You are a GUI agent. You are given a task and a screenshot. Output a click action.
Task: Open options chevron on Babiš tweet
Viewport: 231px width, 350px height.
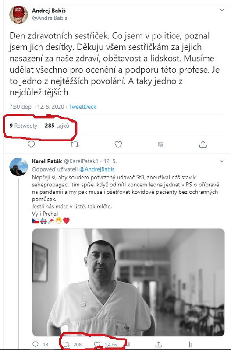pyautogui.click(x=222, y=10)
